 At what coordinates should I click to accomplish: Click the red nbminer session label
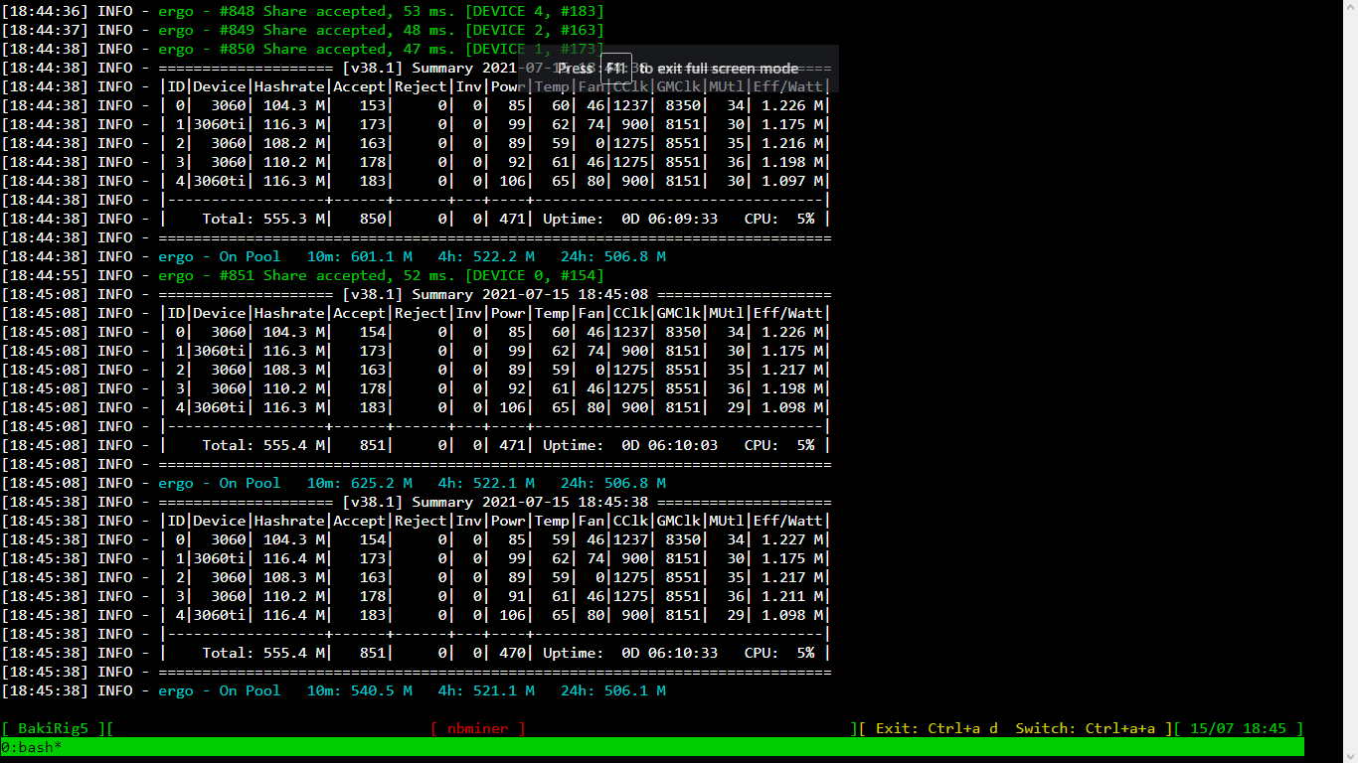478,728
